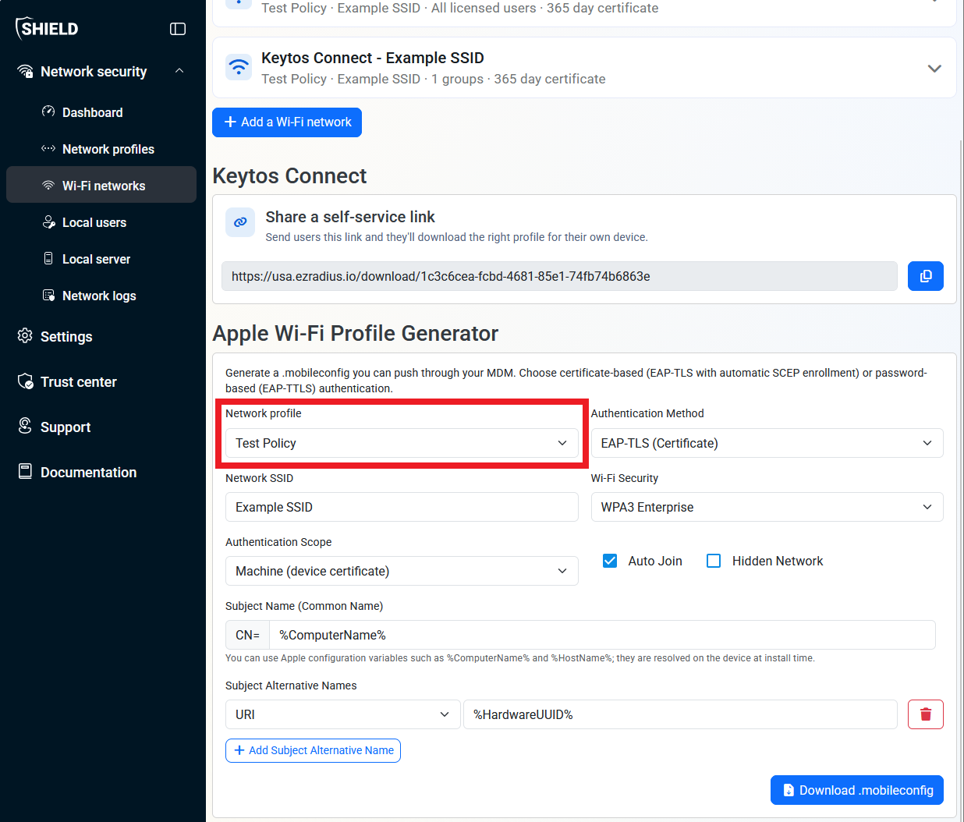Click the 'Apple Wi-Fi Profile Generator' heading

point(355,334)
